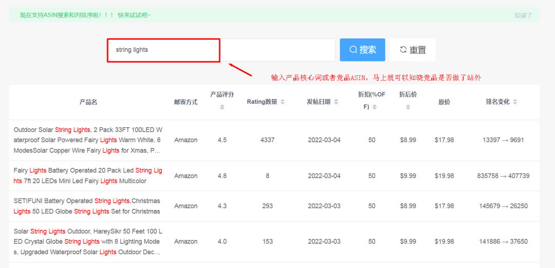Screen dimensions: 555x268
Task: Open the Outdoor Solar String Lights product
Action: 88,140
